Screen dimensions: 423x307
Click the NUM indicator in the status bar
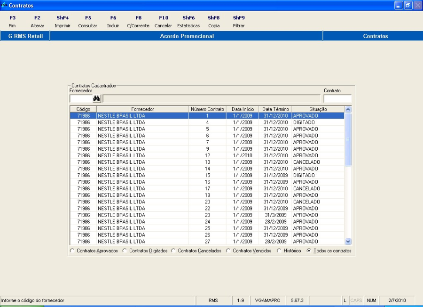[371, 300]
